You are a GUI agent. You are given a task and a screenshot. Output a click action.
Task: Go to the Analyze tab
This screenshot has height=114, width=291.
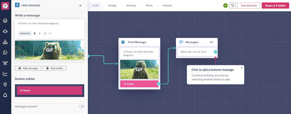(167, 5)
